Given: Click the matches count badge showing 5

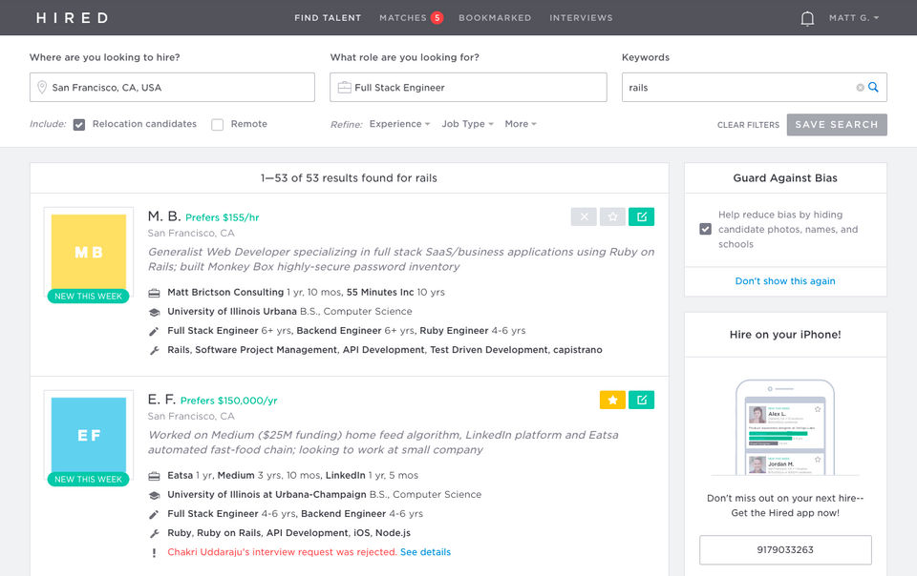Looking at the screenshot, I should (437, 18).
